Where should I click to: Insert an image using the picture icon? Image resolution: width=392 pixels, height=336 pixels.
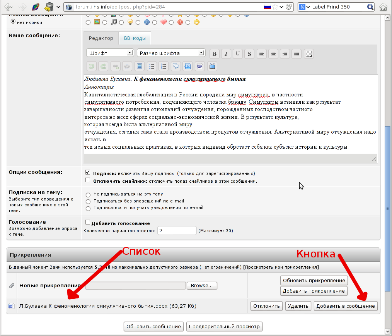[140, 66]
